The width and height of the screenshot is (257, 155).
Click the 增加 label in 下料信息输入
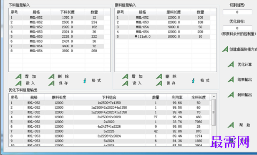[30, 76]
